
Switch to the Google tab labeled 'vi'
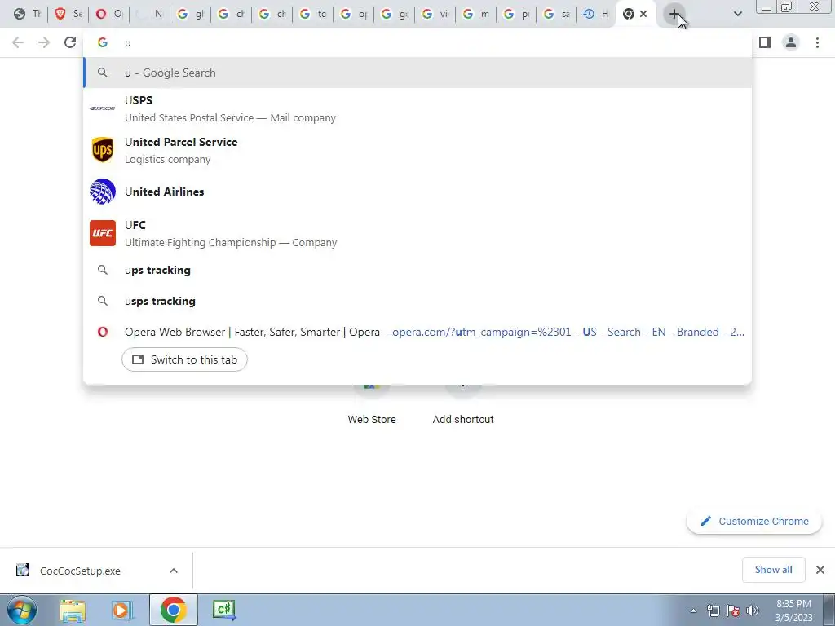coord(435,14)
